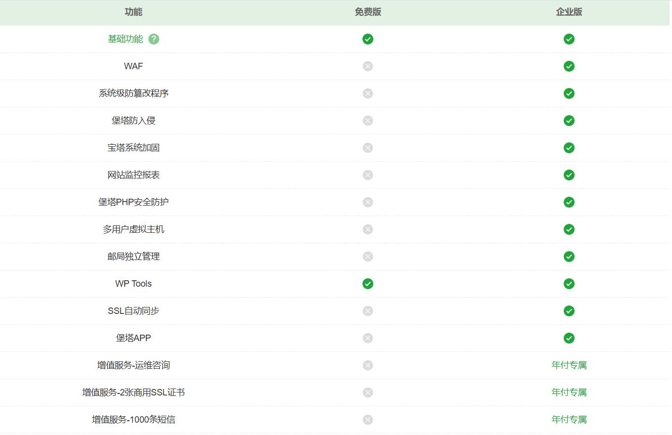The height and width of the screenshot is (435, 672).
Task: Click 年付专属 in the 1000条短信 row
Action: point(569,420)
